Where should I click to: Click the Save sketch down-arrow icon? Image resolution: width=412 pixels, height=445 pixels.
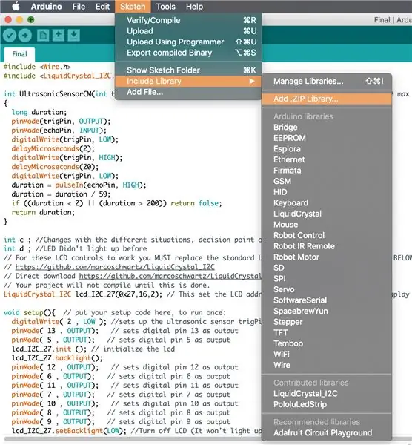click(73, 36)
